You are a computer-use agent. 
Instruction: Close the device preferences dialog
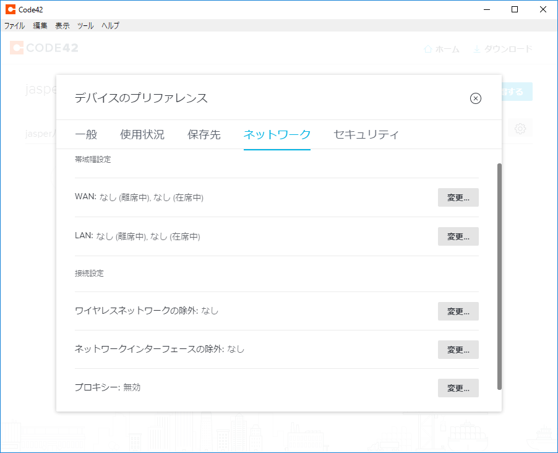coord(475,98)
